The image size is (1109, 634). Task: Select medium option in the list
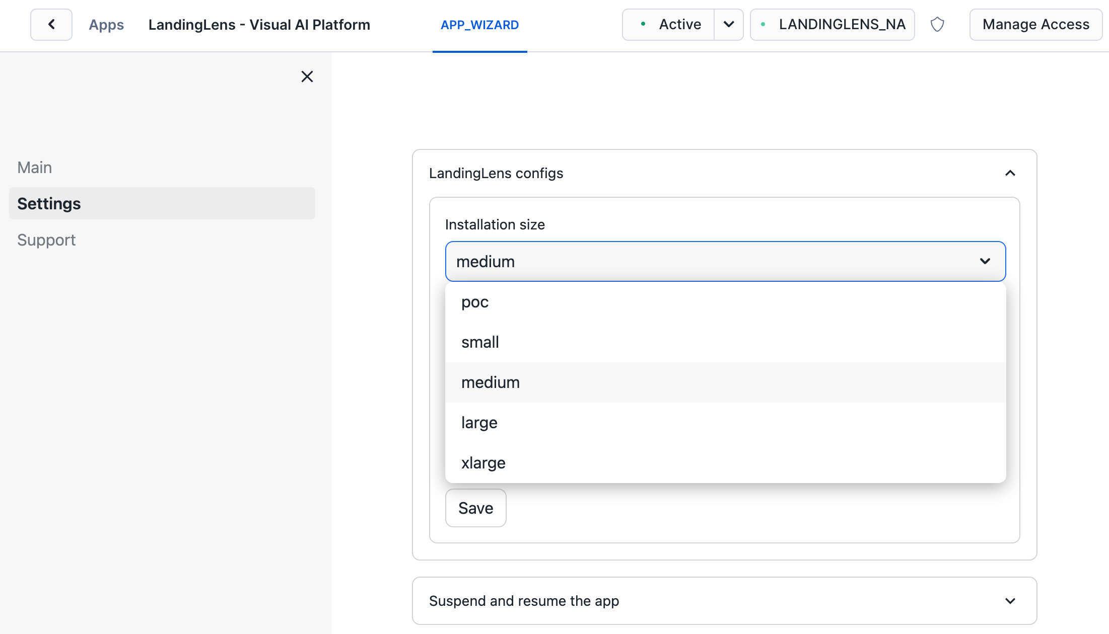tap(490, 382)
